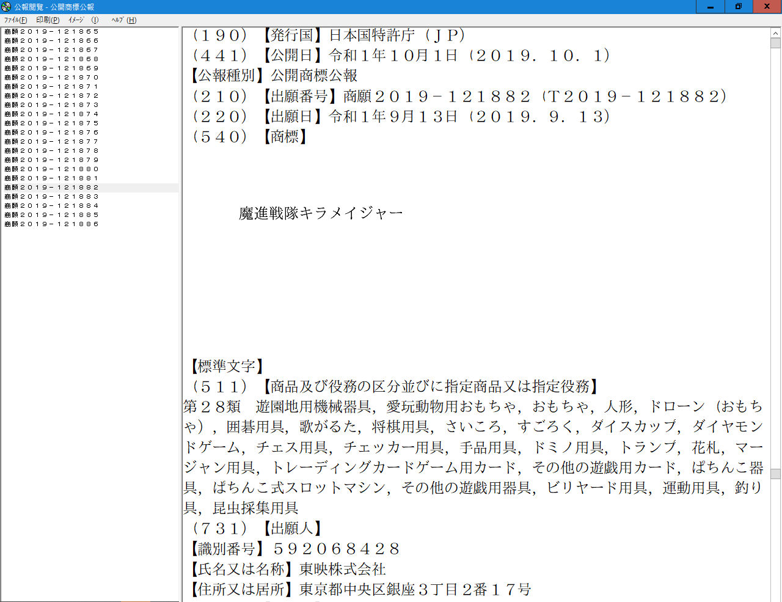The width and height of the screenshot is (782, 602).
Task: Select list entry 商願2019-121870
Action: point(51,77)
